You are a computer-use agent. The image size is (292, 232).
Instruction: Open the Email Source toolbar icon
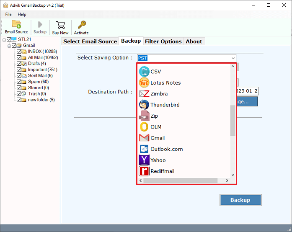(16, 24)
